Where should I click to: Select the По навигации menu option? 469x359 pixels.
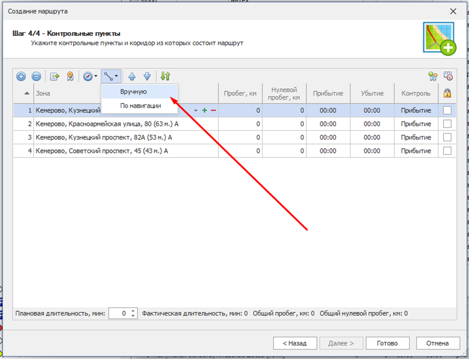pyautogui.click(x=141, y=105)
